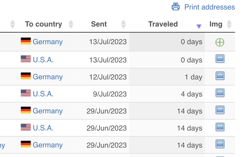The image size is (246, 157).
Task: Open image icon for first Germany 29/Jun/2023 row
Action: click(x=220, y=110)
